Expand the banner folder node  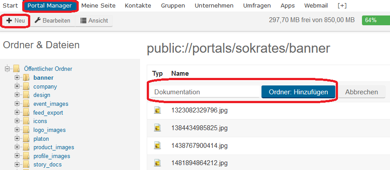17,77
